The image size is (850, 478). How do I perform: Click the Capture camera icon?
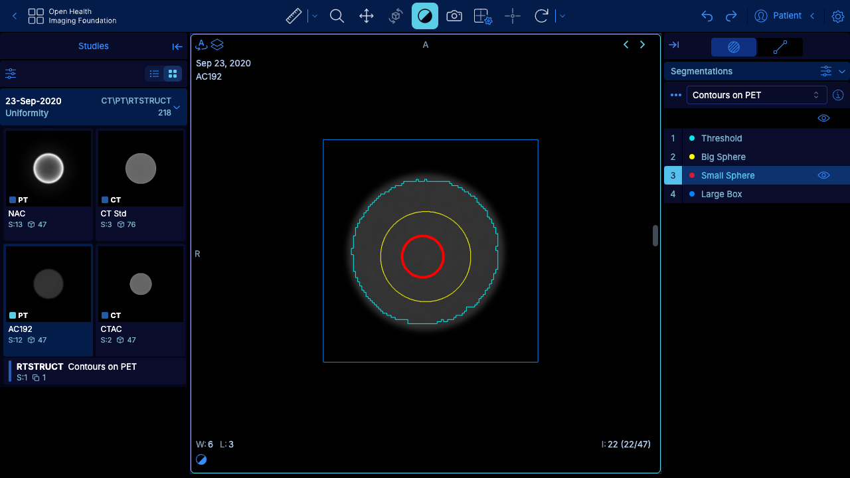(x=454, y=16)
